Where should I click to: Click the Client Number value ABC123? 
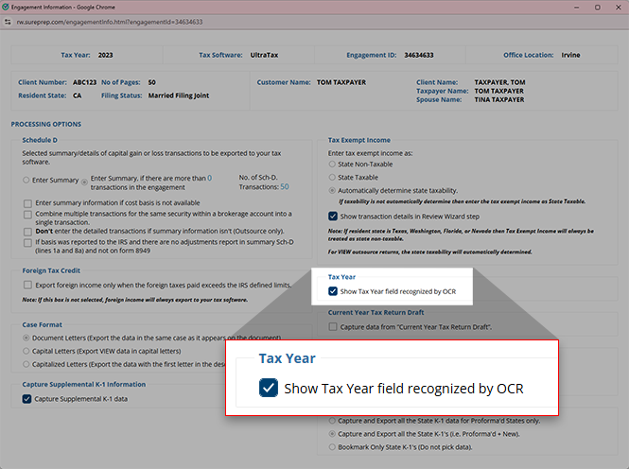pos(84,82)
